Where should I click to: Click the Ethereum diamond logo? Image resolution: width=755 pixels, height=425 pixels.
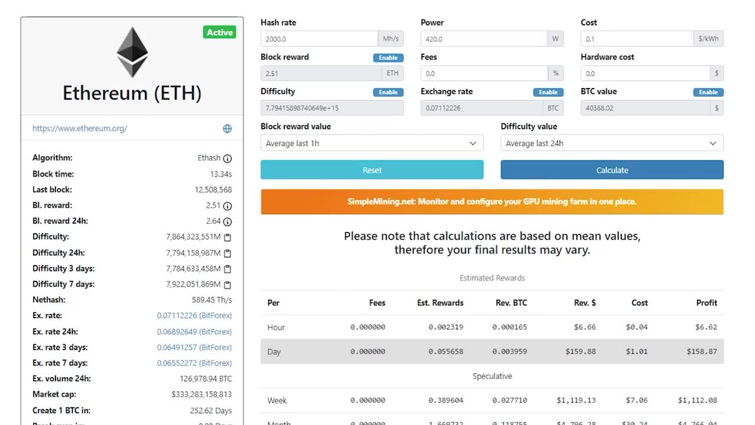click(132, 52)
